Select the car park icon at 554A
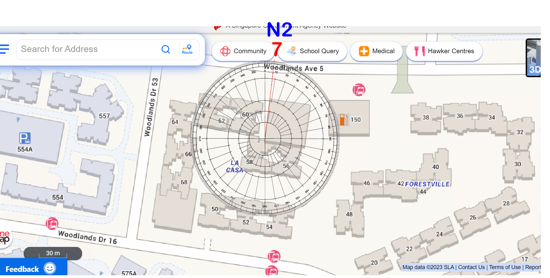Viewport: 550px width, 278px height. [25, 138]
